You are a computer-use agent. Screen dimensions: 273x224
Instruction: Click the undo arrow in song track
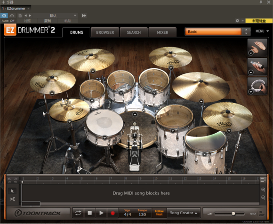[9, 180]
